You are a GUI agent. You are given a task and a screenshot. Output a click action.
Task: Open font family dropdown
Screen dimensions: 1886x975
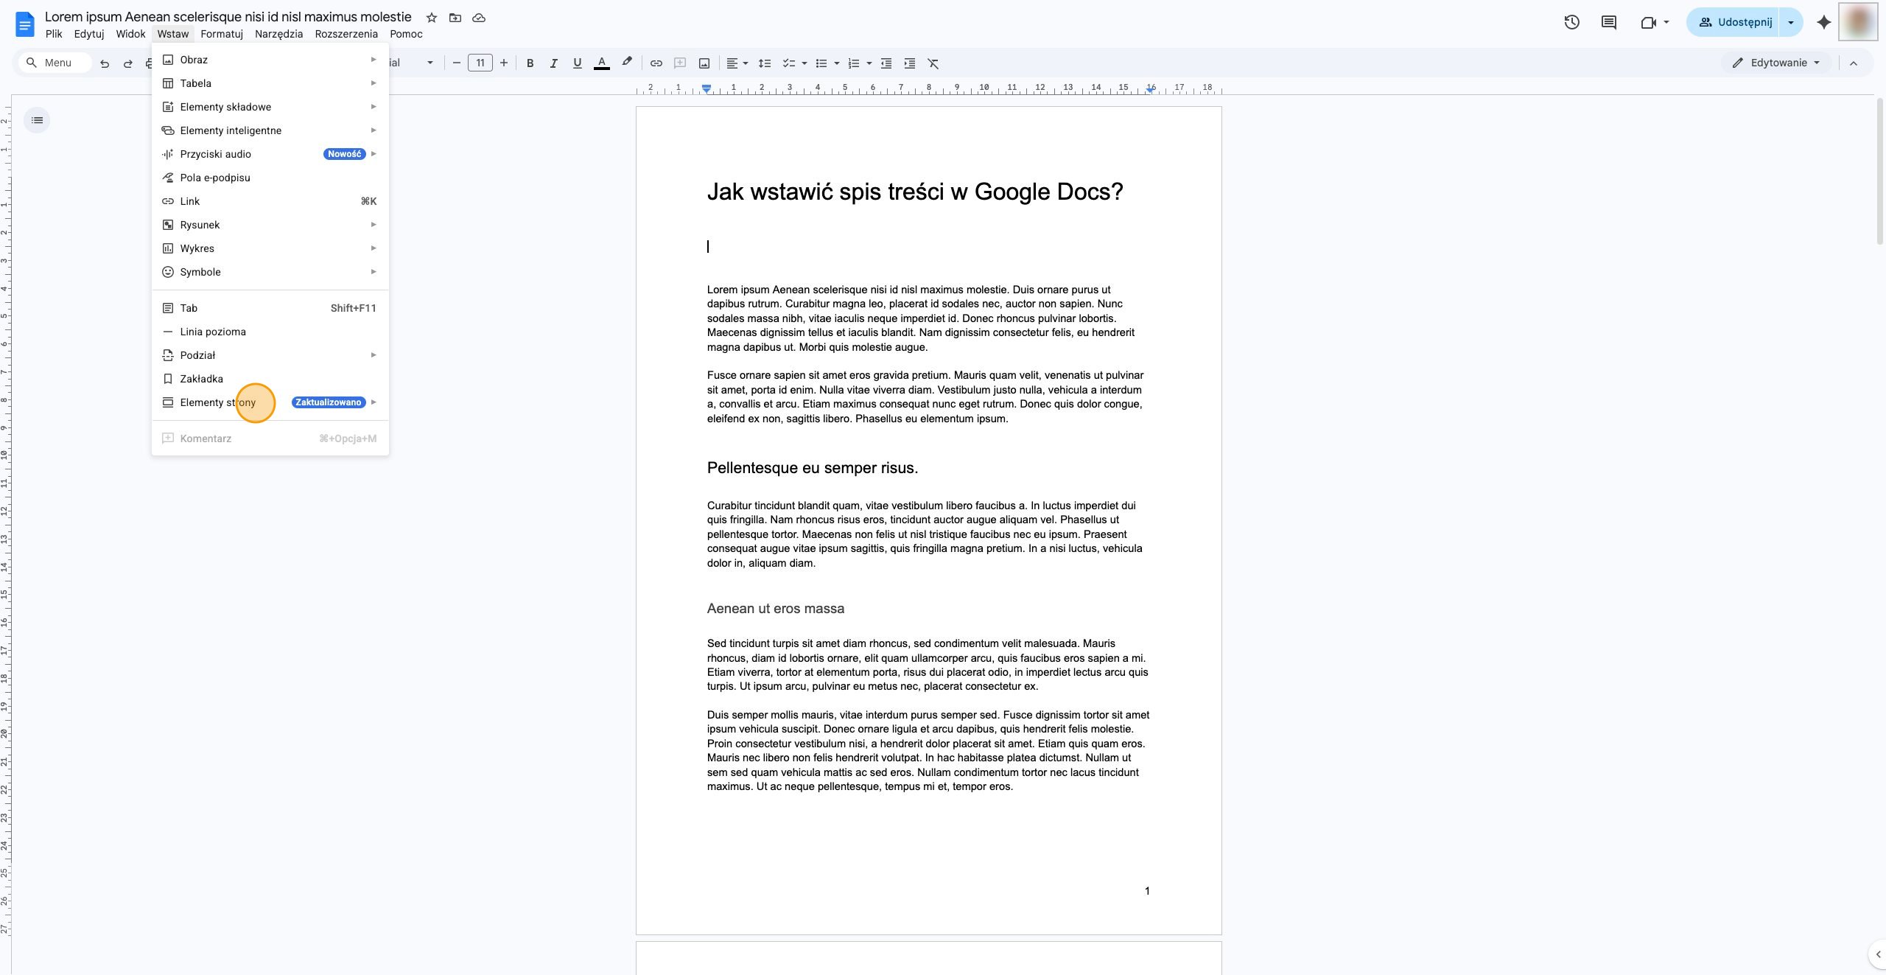click(411, 63)
